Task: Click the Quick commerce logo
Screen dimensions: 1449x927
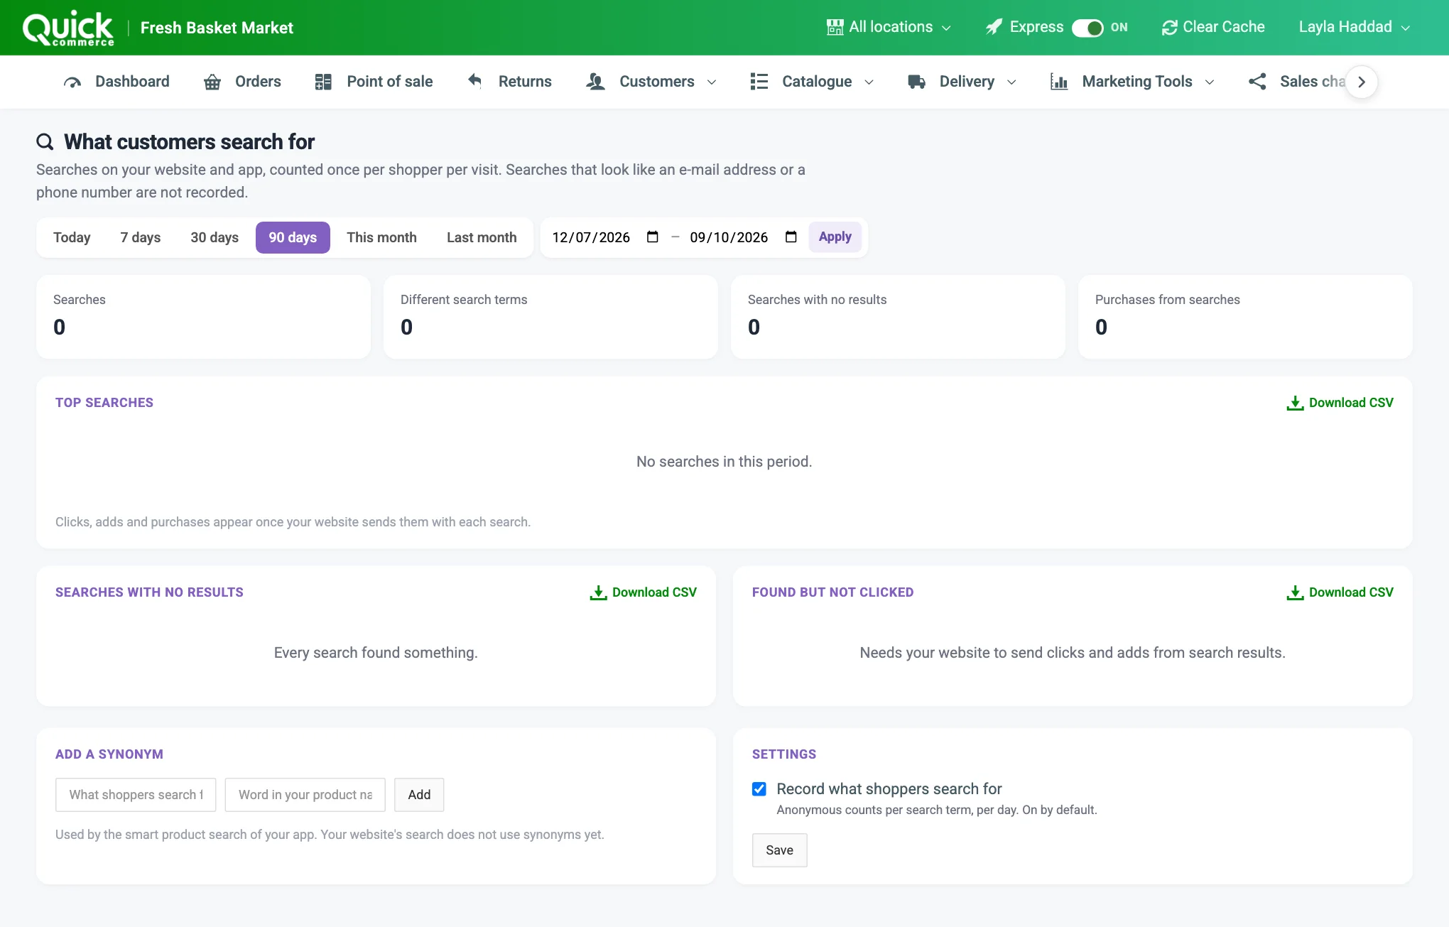Action: [68, 28]
